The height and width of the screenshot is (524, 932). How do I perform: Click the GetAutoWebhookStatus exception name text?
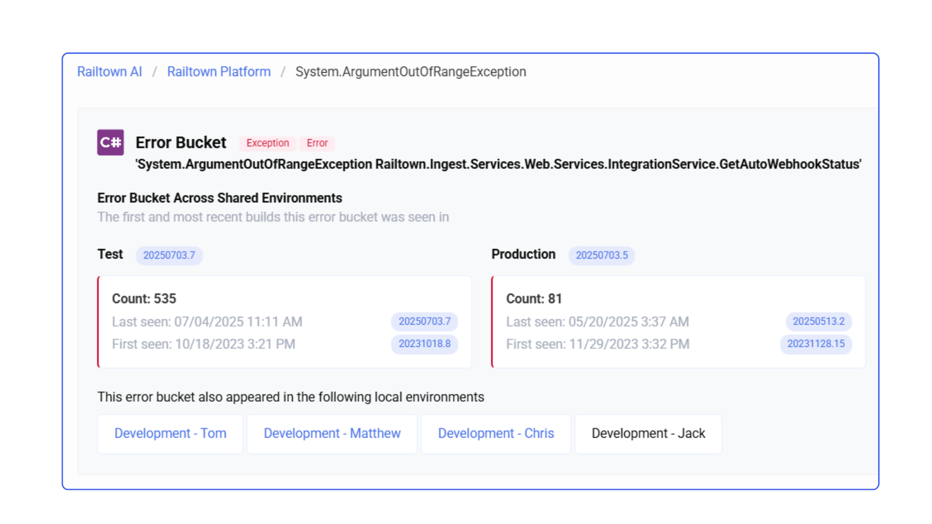click(x=789, y=164)
